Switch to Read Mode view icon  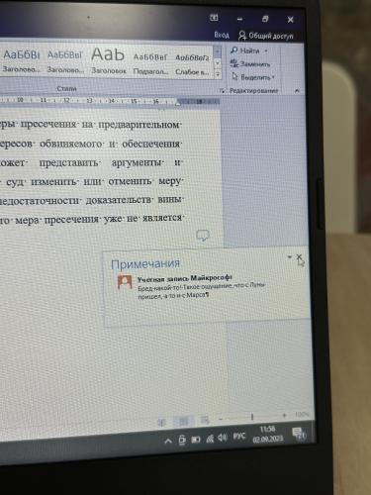tap(161, 422)
